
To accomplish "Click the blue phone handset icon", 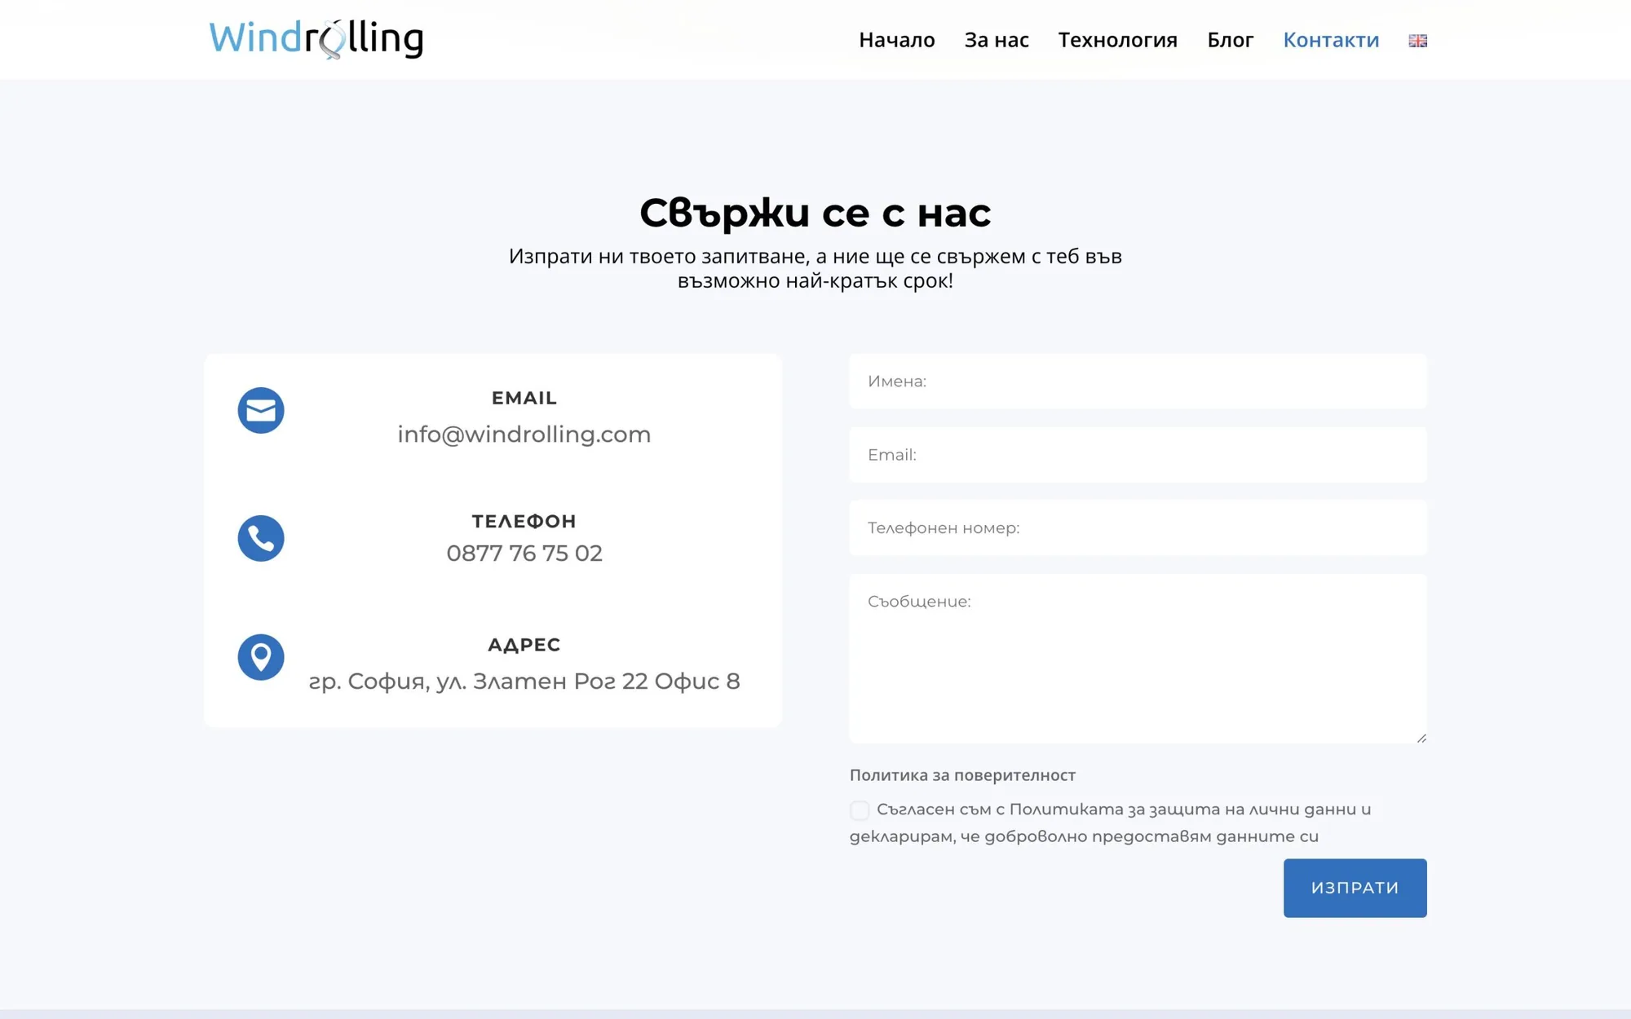I will (x=261, y=538).
